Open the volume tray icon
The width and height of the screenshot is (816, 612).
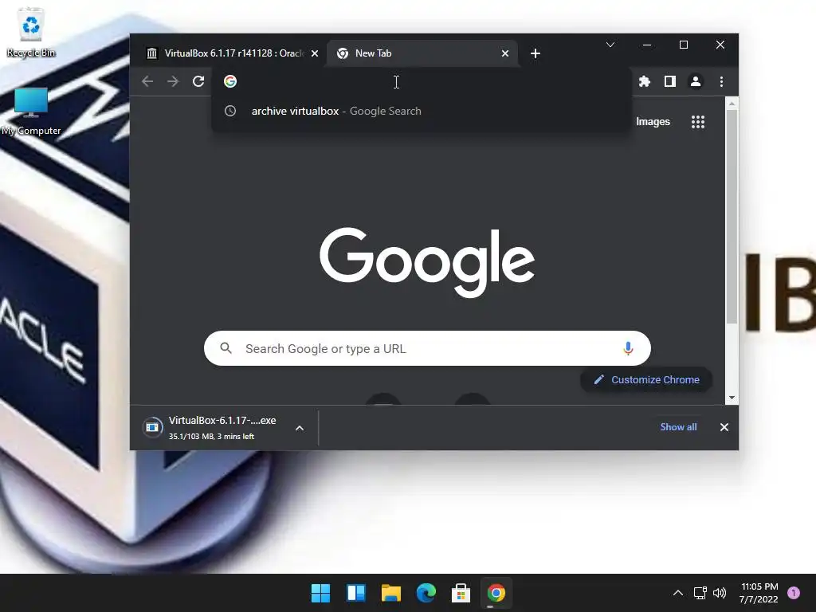(x=720, y=593)
